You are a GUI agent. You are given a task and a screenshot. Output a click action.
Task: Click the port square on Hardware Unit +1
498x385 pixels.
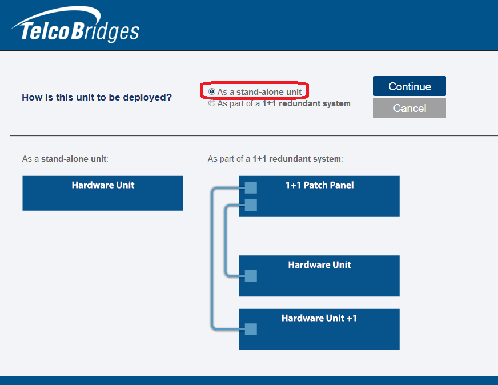(251, 329)
